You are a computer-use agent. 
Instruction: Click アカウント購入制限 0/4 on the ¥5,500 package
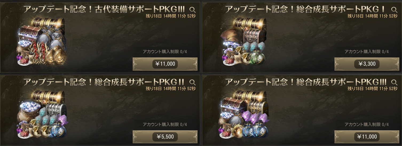tap(165, 124)
